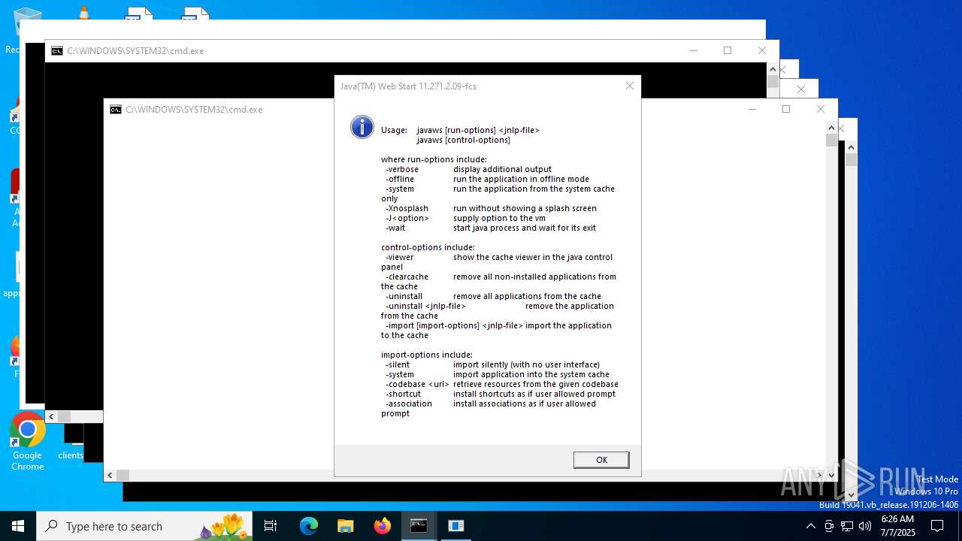Click the "-association" option text

pyautogui.click(x=409, y=403)
